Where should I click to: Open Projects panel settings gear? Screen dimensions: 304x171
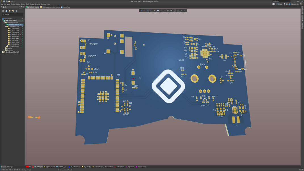(x=17, y=11)
